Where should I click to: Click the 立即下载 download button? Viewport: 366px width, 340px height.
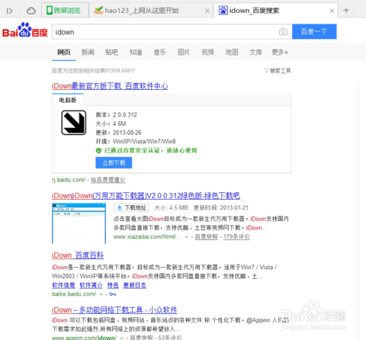[x=114, y=163]
